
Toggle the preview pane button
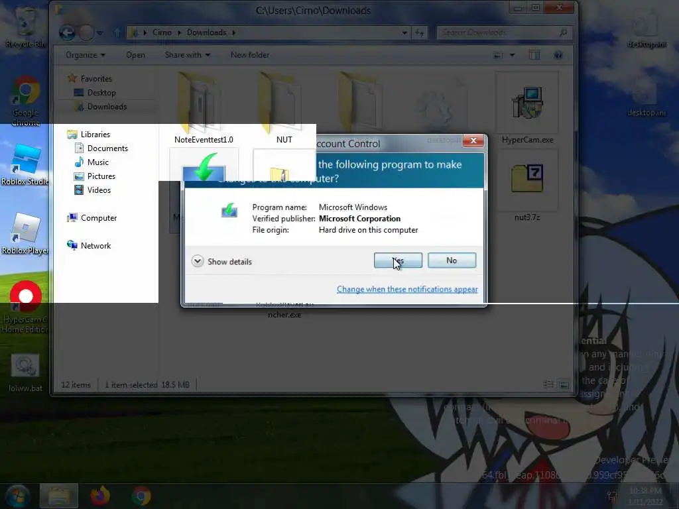[534, 55]
